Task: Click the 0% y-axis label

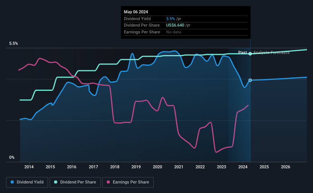Action: [12, 157]
